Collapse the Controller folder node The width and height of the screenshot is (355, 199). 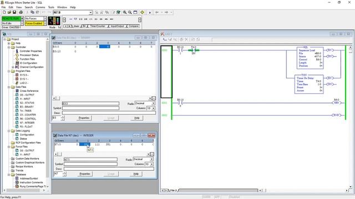coord(9,47)
